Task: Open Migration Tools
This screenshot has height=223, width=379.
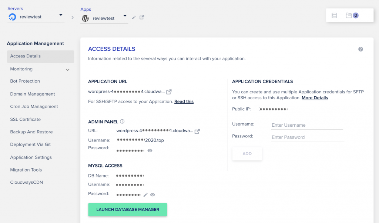Action: (26, 170)
